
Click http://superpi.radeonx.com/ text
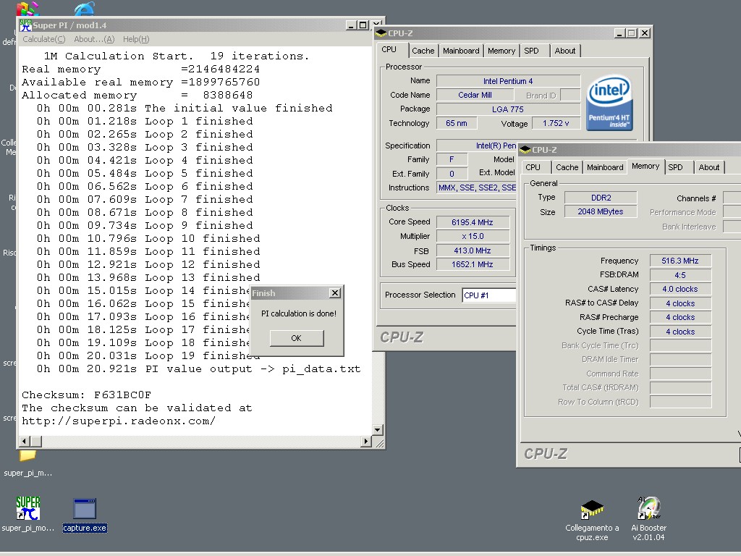(x=119, y=421)
